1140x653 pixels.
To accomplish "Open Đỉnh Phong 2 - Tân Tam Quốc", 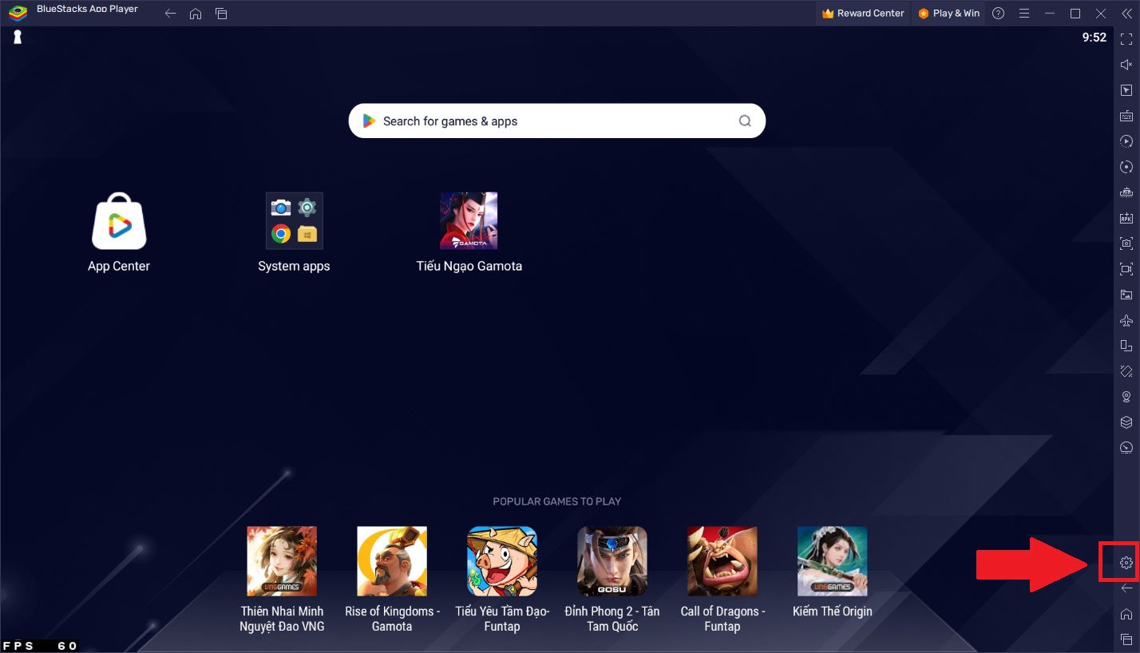I will coord(612,580).
